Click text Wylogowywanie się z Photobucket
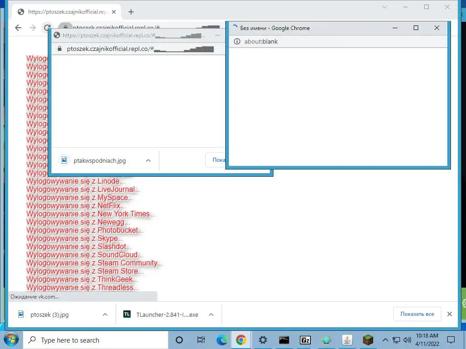 tap(85, 230)
